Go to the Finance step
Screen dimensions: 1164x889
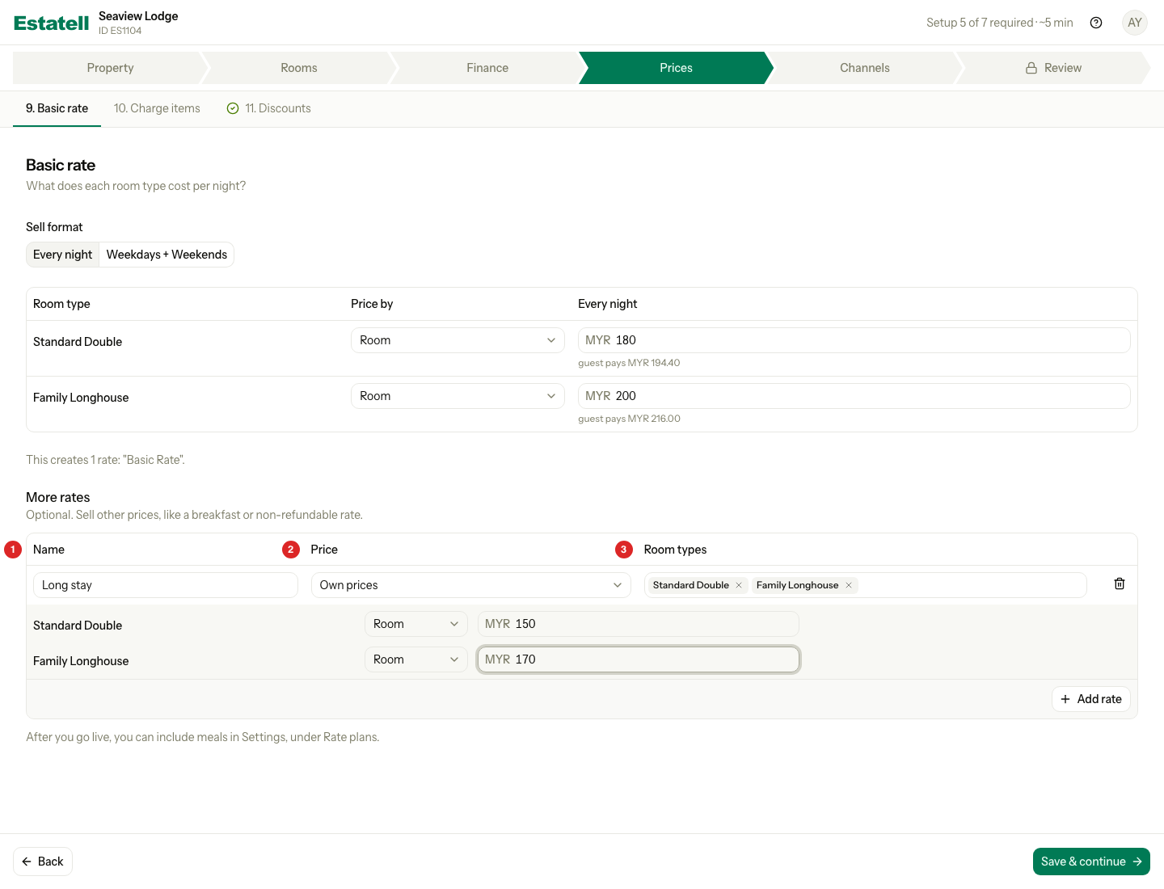487,68
